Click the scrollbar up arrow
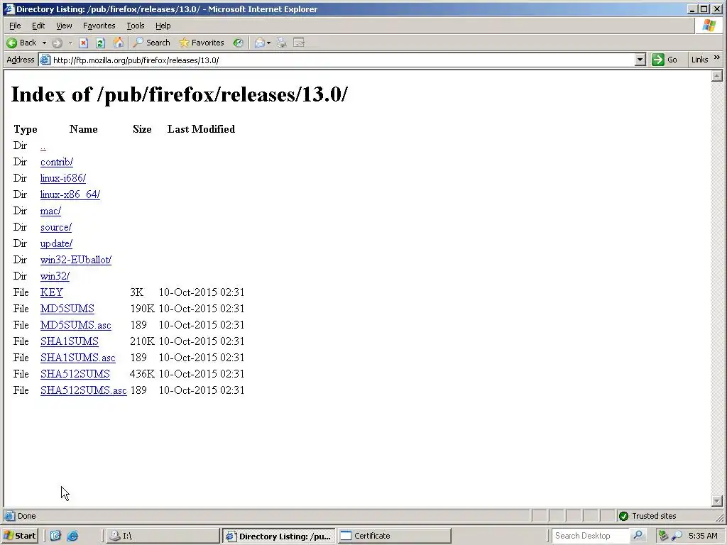727x545 pixels. point(717,75)
